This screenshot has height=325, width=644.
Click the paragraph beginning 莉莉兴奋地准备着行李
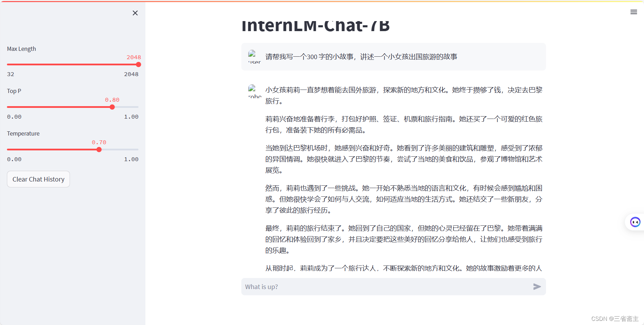pos(404,124)
